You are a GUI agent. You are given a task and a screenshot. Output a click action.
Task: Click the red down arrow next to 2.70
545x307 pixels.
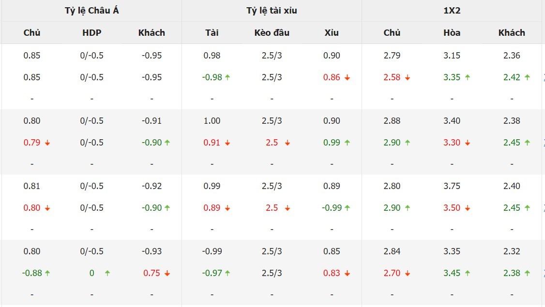[x=408, y=273]
